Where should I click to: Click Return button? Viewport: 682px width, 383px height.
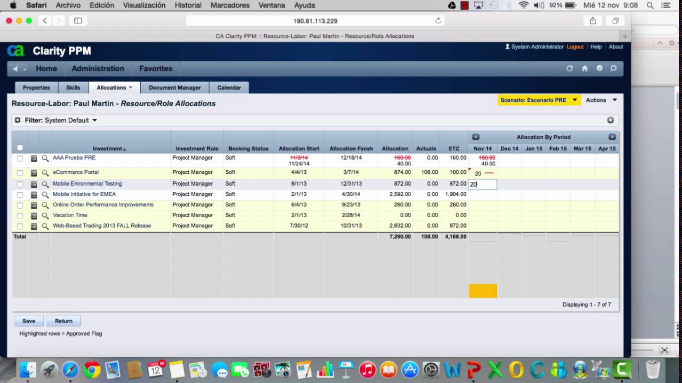click(64, 321)
